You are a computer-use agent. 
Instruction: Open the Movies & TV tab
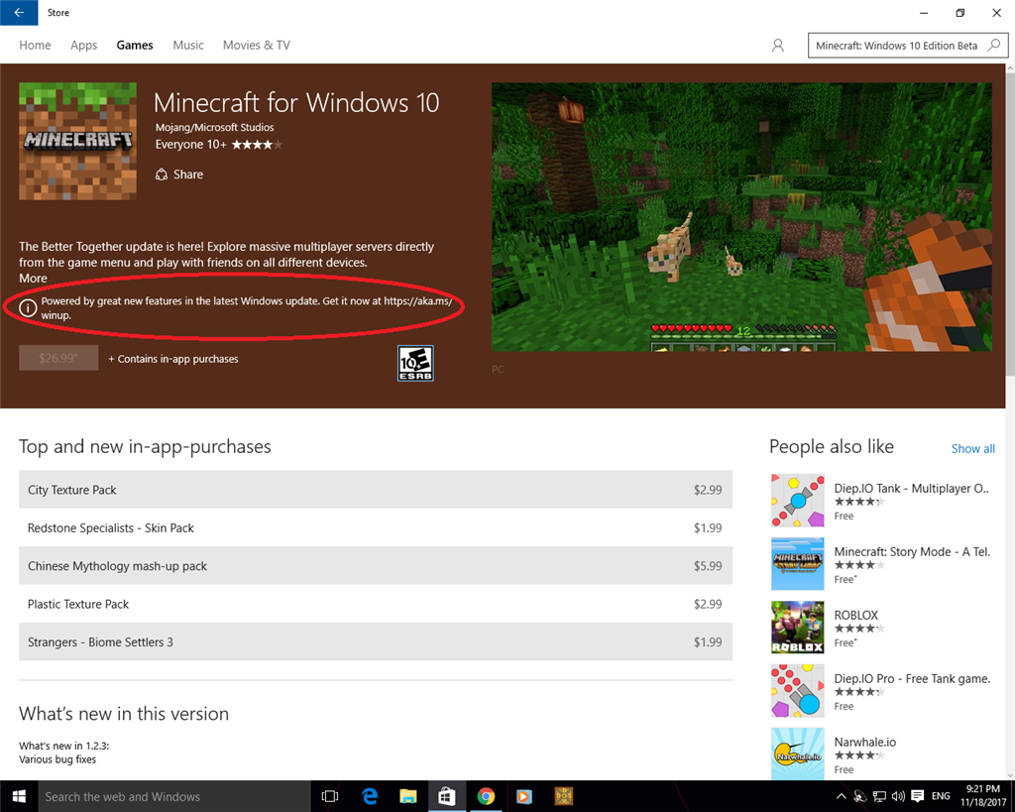(257, 46)
